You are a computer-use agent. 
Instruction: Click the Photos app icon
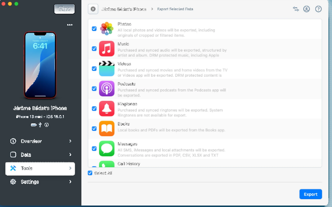(107, 29)
